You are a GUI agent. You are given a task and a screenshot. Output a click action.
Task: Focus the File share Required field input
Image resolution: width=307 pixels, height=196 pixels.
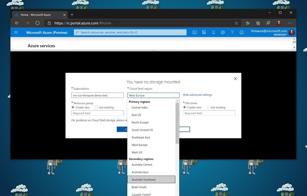click(x=209, y=113)
